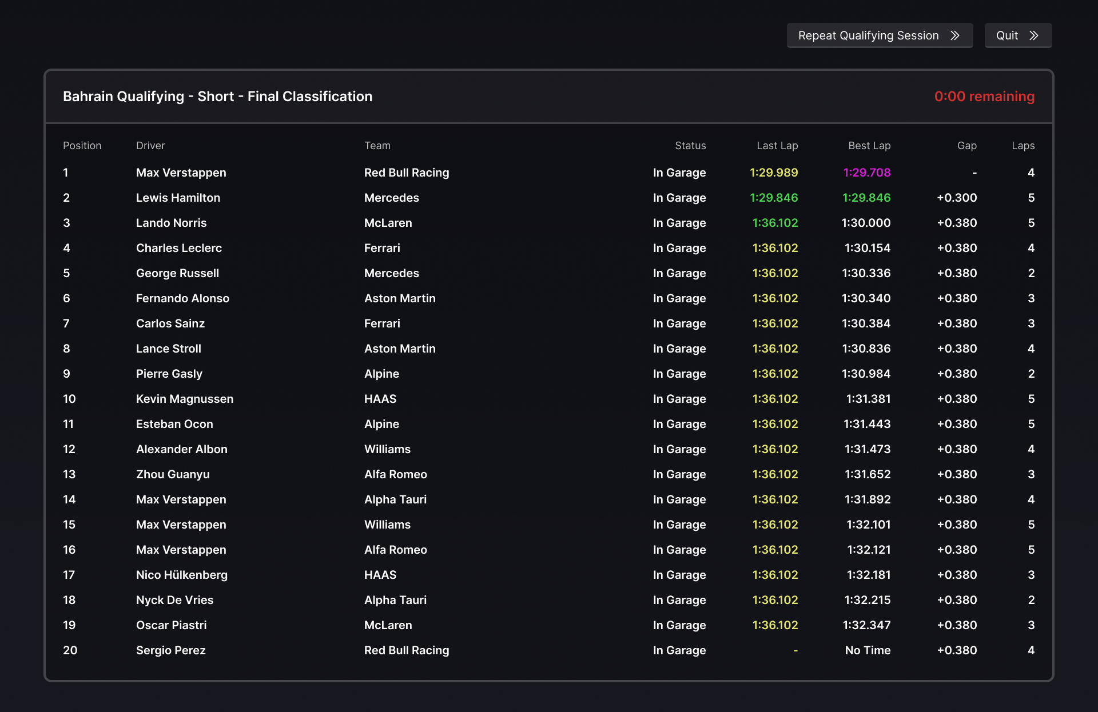Click Hamilton's green last lap 1:29.846
This screenshot has height=712, width=1098.
click(773, 198)
